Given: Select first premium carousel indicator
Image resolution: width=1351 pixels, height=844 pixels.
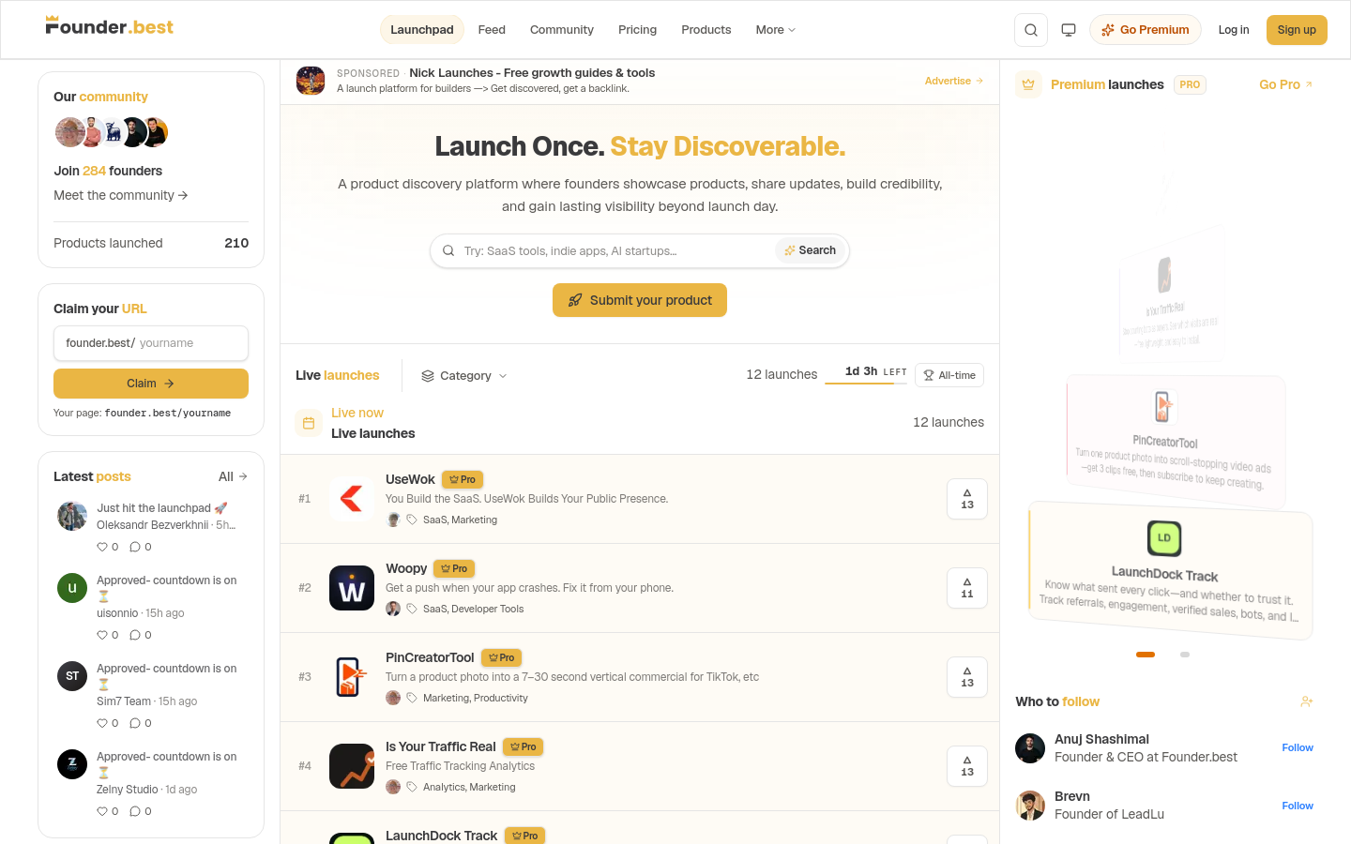Looking at the screenshot, I should point(1146,655).
